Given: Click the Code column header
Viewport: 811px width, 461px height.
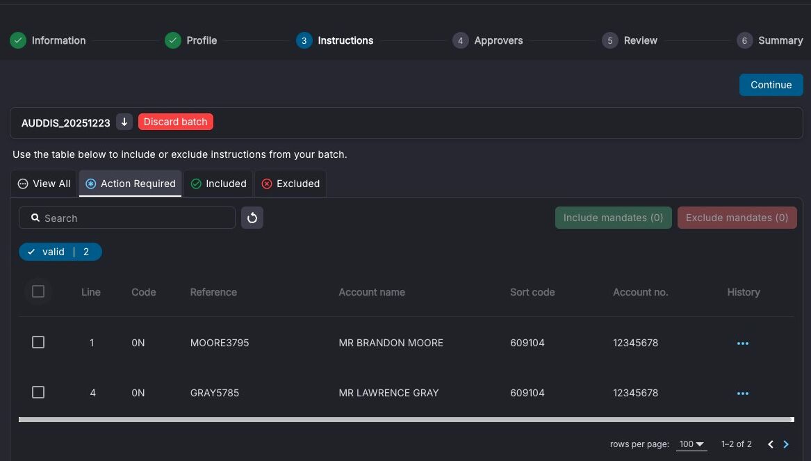Looking at the screenshot, I should point(144,292).
